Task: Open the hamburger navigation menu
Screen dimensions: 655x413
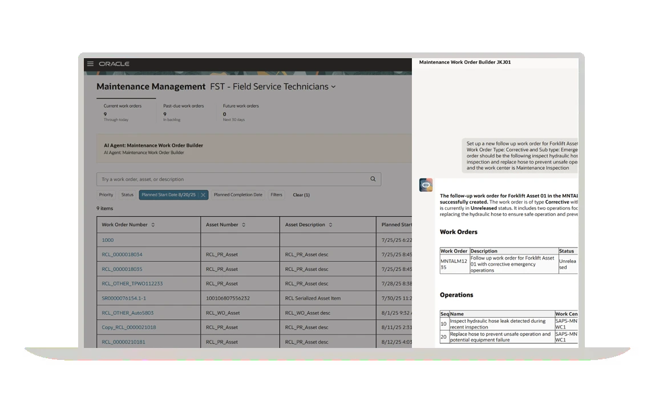Action: (90, 64)
